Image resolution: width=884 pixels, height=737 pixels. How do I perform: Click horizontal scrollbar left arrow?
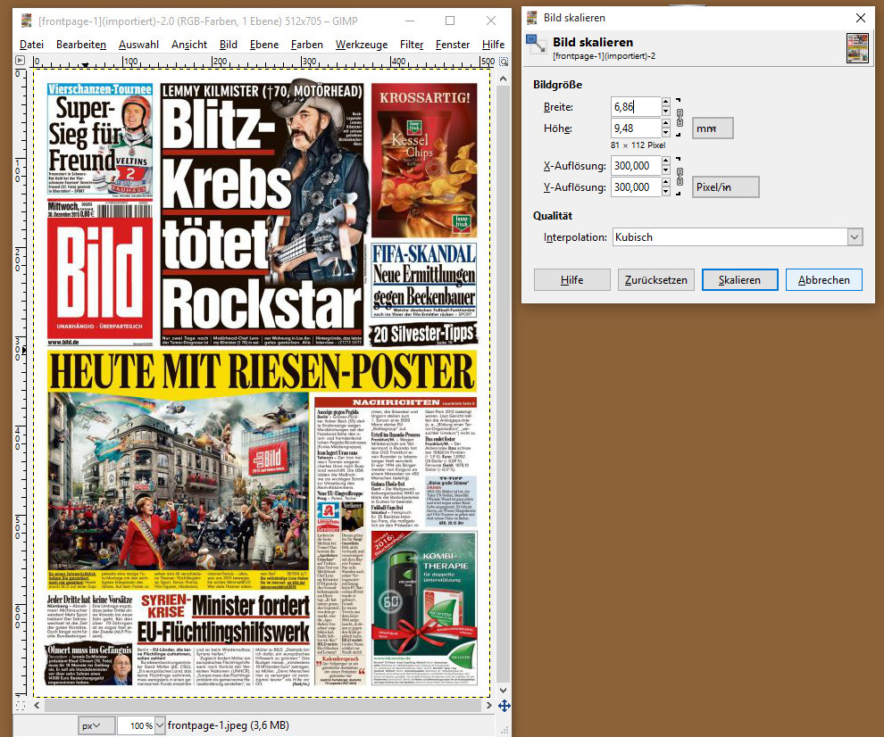[38, 706]
